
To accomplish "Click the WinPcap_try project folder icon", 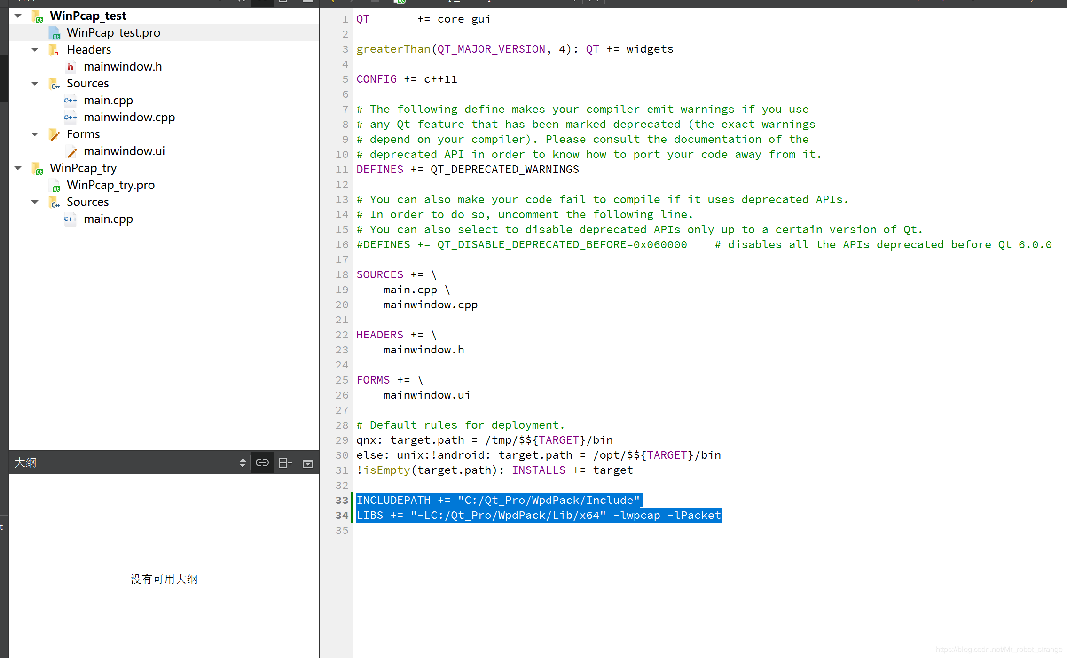I will (x=38, y=168).
